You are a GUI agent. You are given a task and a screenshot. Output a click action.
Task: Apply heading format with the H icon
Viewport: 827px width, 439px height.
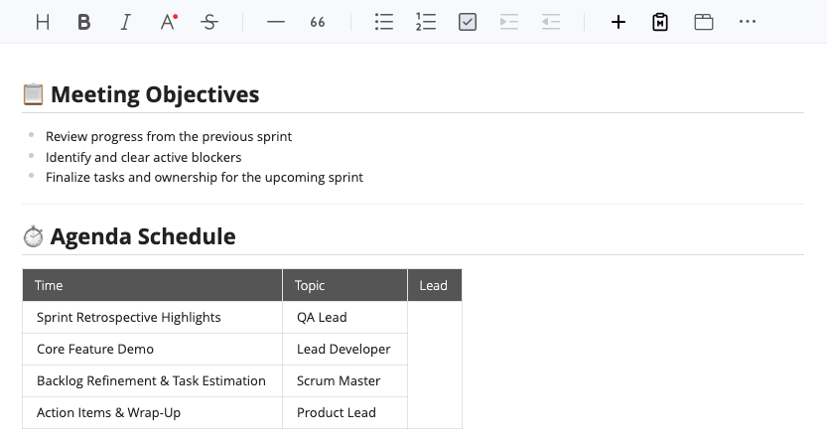point(43,22)
